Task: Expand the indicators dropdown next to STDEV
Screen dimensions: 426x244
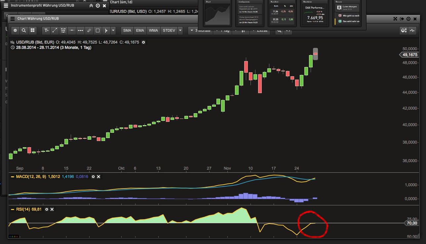Action: pyautogui.click(x=180, y=30)
